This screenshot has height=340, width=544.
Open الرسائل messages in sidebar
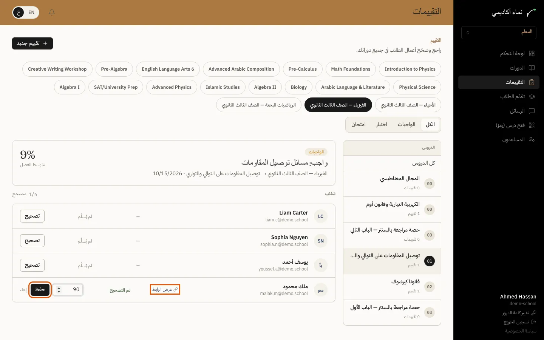coord(499,111)
